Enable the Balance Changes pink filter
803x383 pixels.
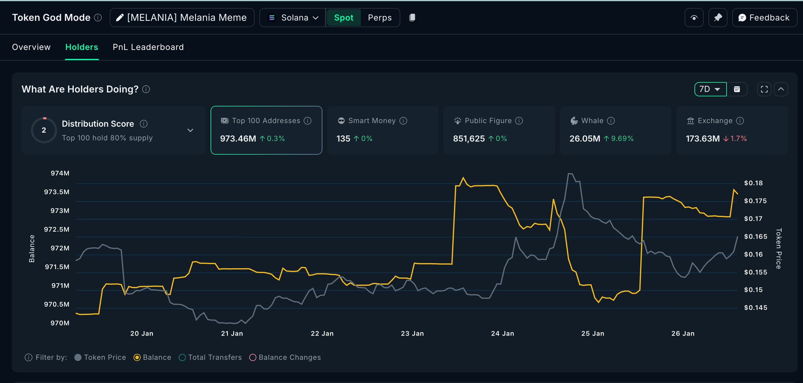coord(285,357)
